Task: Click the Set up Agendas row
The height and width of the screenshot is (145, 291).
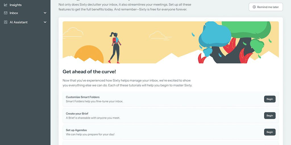Action: [171, 132]
